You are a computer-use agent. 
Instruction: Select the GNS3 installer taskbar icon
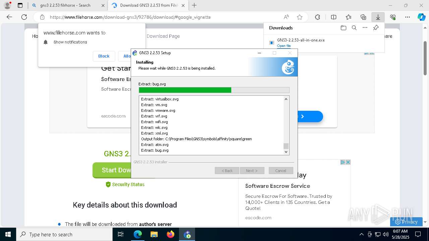(187, 234)
